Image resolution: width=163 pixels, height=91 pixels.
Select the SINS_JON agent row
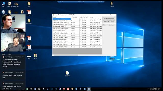[77, 32]
